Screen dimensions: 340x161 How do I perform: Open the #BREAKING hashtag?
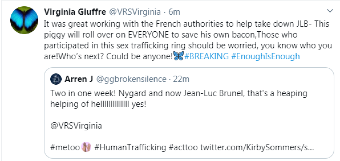(x=206, y=56)
